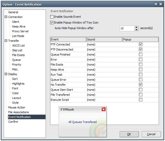Screen dimensions: 165x141
Task: Click the OK button
Action: coord(129,134)
